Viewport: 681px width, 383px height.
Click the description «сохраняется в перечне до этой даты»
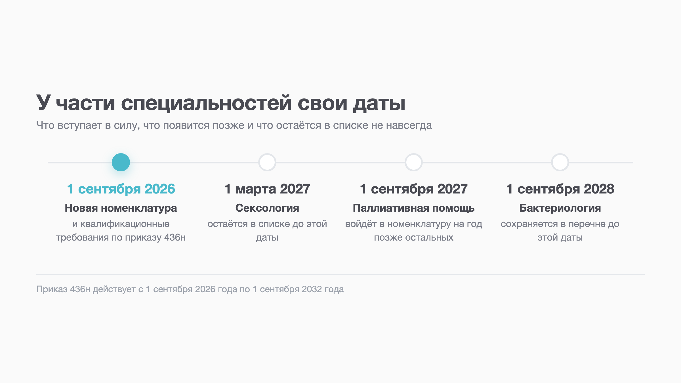pyautogui.click(x=560, y=231)
